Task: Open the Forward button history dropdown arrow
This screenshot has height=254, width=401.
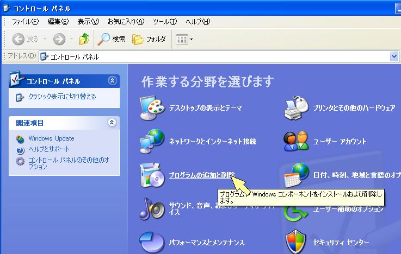Action: click(x=72, y=39)
